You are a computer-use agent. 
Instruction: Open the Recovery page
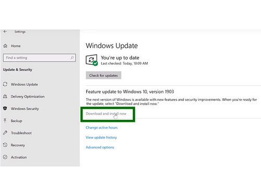pyautogui.click(x=18, y=145)
